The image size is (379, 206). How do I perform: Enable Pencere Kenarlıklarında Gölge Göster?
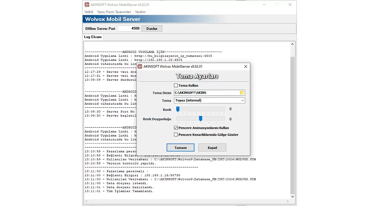tap(176, 135)
